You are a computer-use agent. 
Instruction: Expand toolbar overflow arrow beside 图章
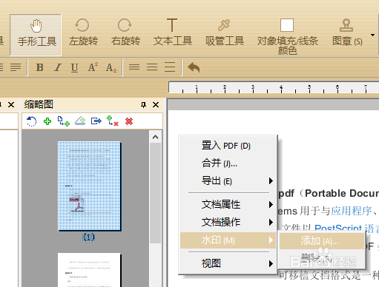pos(372,36)
